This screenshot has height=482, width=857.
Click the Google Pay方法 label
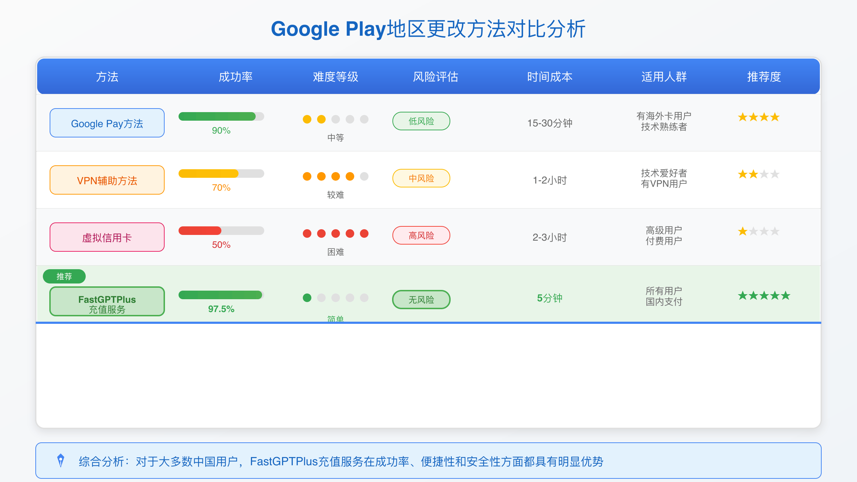click(x=107, y=123)
